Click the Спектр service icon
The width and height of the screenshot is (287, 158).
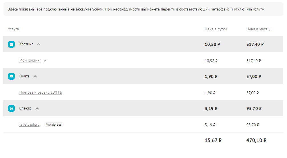(x=11, y=108)
